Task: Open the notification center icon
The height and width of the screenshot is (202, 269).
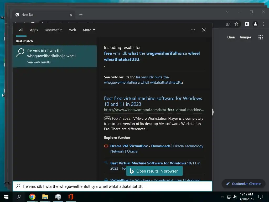Action: coord(260,197)
